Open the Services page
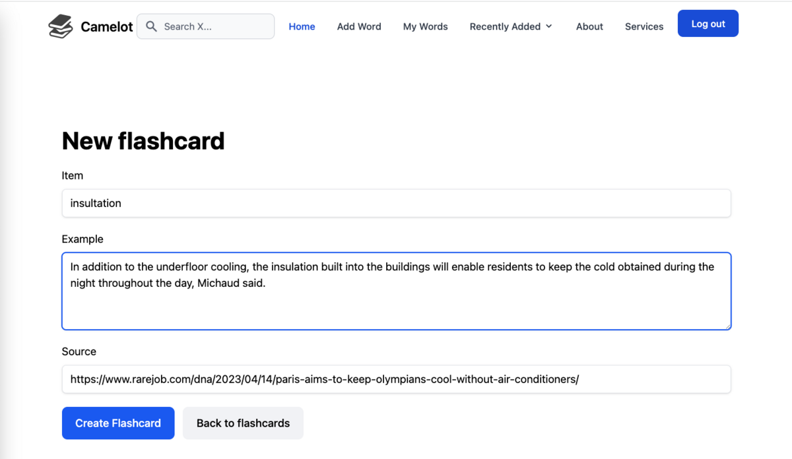 tap(644, 26)
